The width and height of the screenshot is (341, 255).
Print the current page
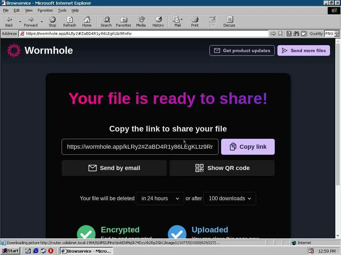click(195, 22)
